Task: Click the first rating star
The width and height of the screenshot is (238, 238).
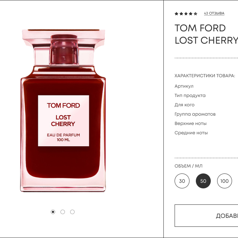Action: tap(176, 14)
